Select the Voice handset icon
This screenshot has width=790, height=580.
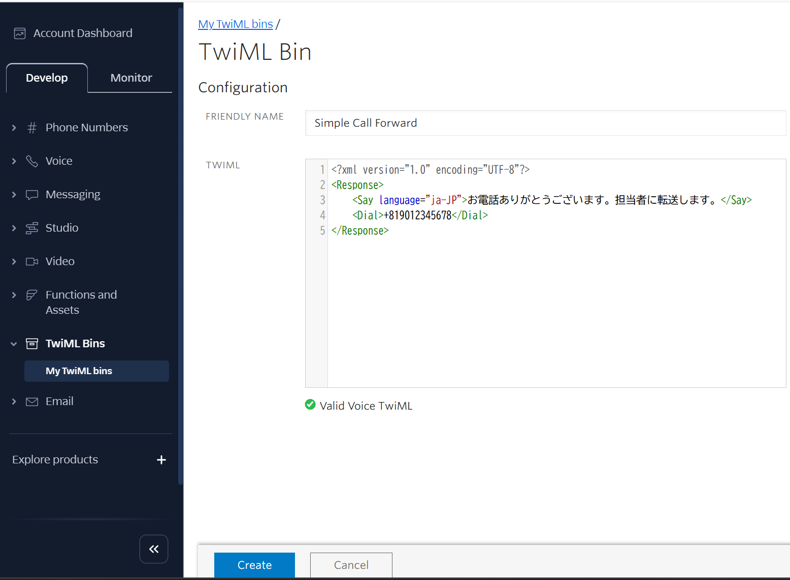31,161
